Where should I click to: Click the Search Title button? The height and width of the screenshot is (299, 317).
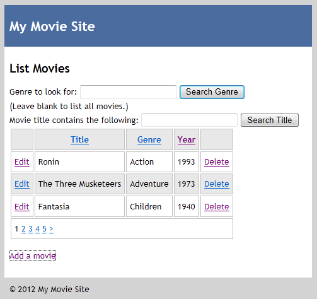pos(270,120)
